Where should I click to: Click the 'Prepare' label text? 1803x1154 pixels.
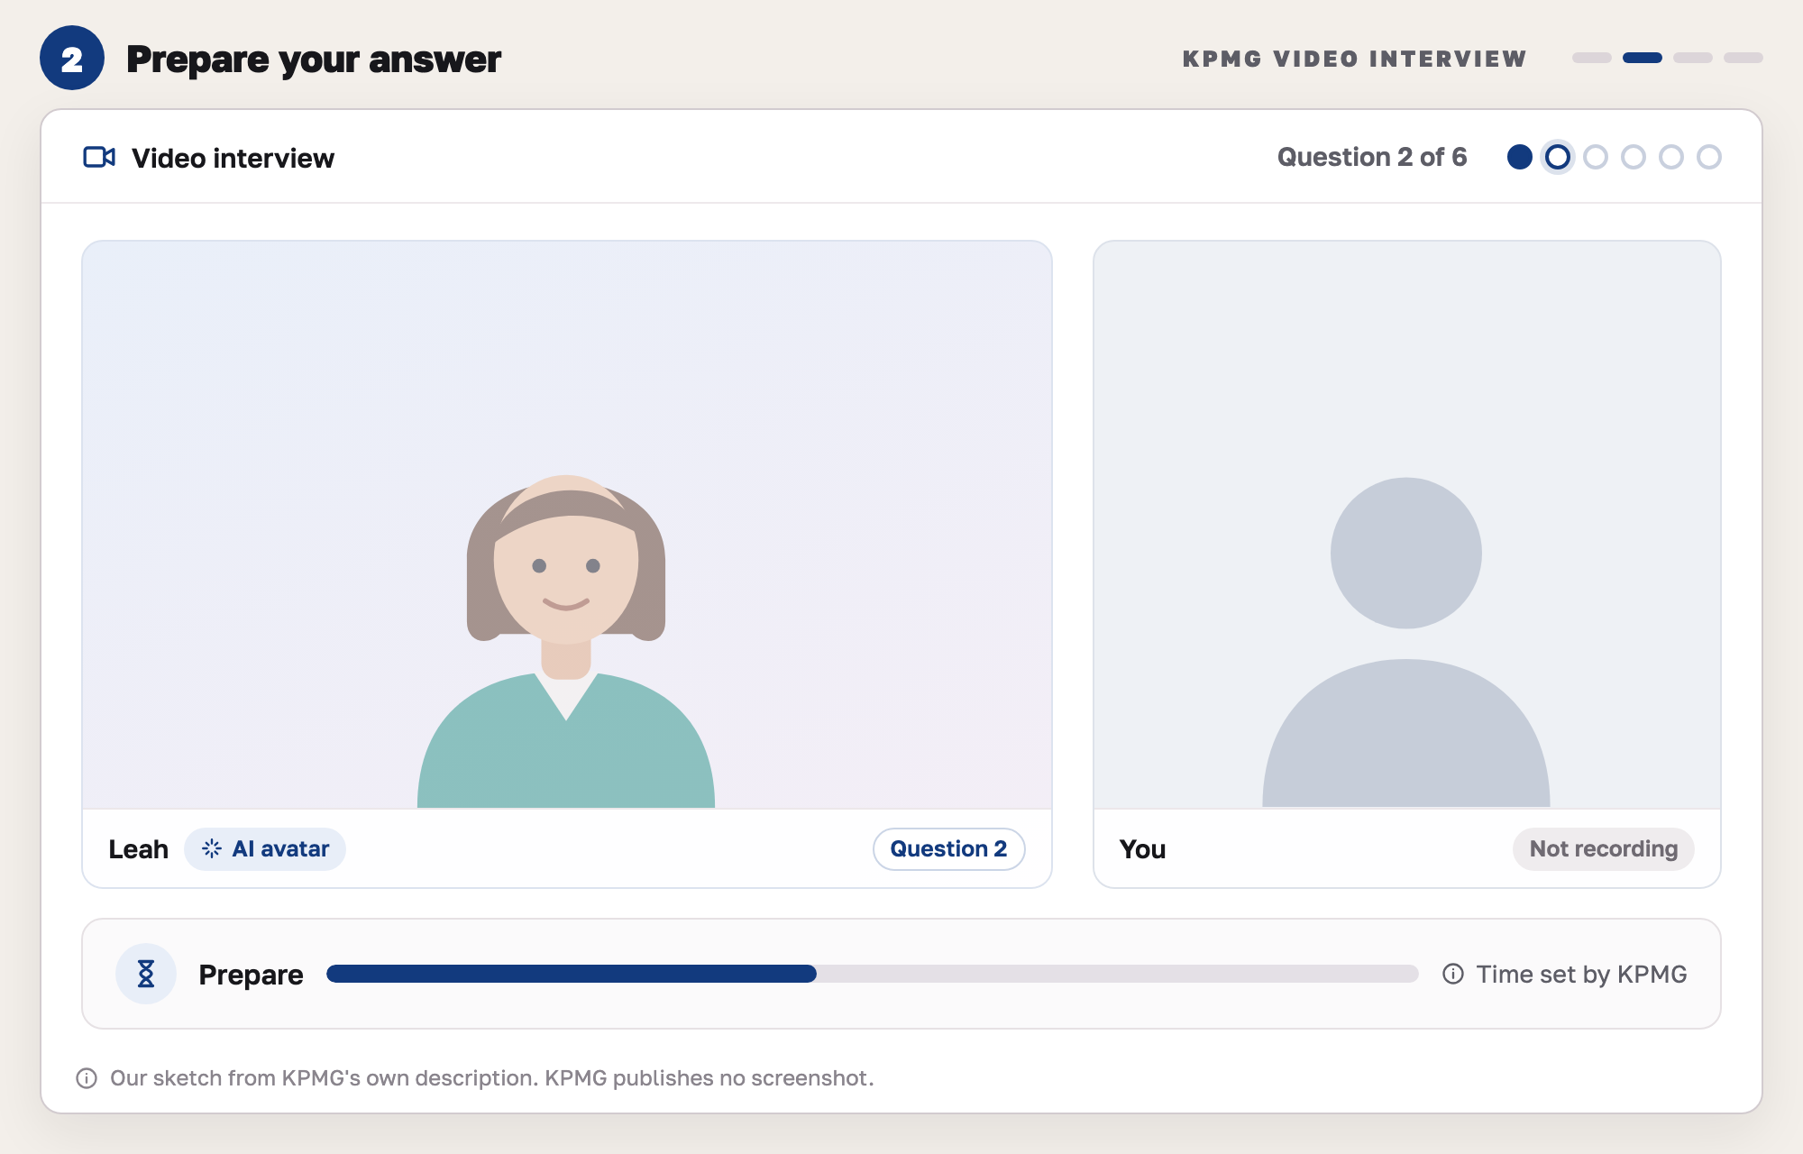pos(251,975)
